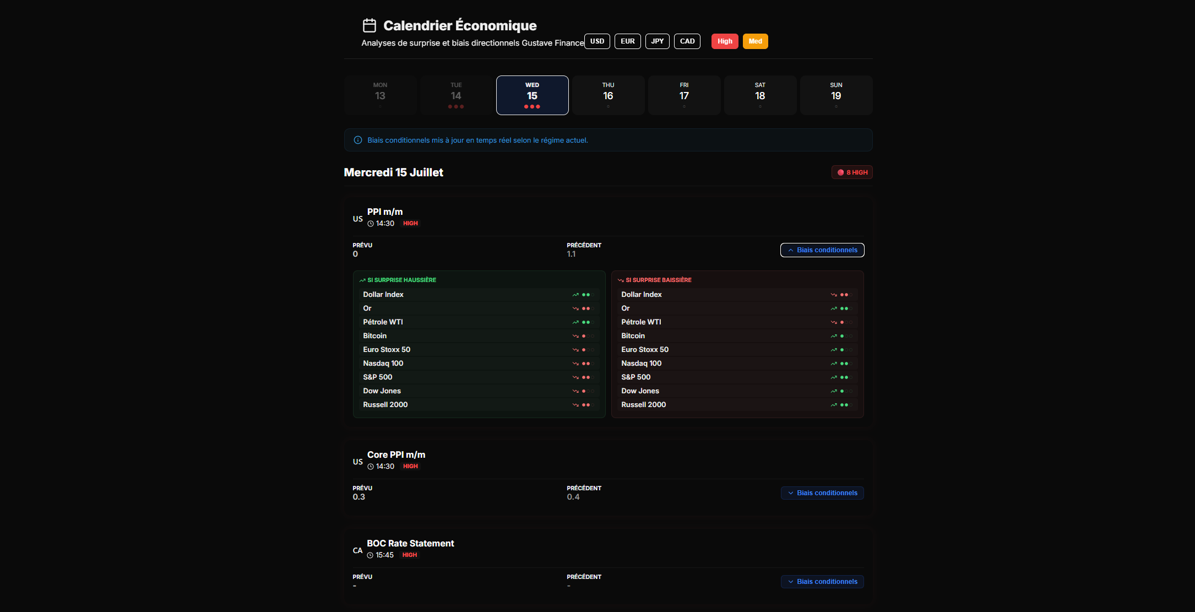Click S&P 500 trend icon in bearish panel
1195x612 pixels.
pyautogui.click(x=834, y=377)
